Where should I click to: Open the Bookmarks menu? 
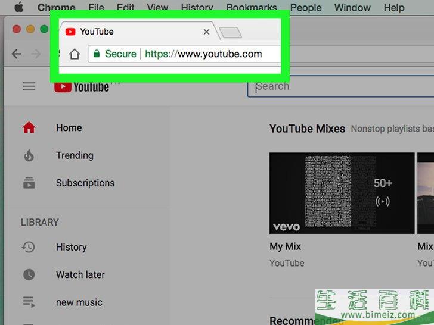pos(252,8)
